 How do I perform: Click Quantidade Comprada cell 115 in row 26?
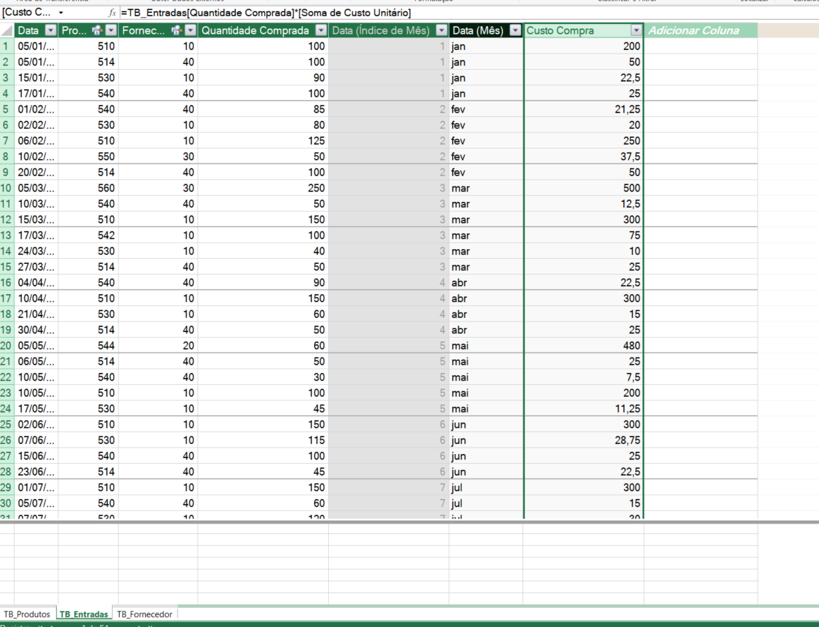[263, 440]
